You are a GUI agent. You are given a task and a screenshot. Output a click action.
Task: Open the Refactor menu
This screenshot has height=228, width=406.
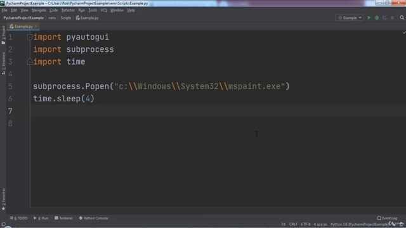68,10
